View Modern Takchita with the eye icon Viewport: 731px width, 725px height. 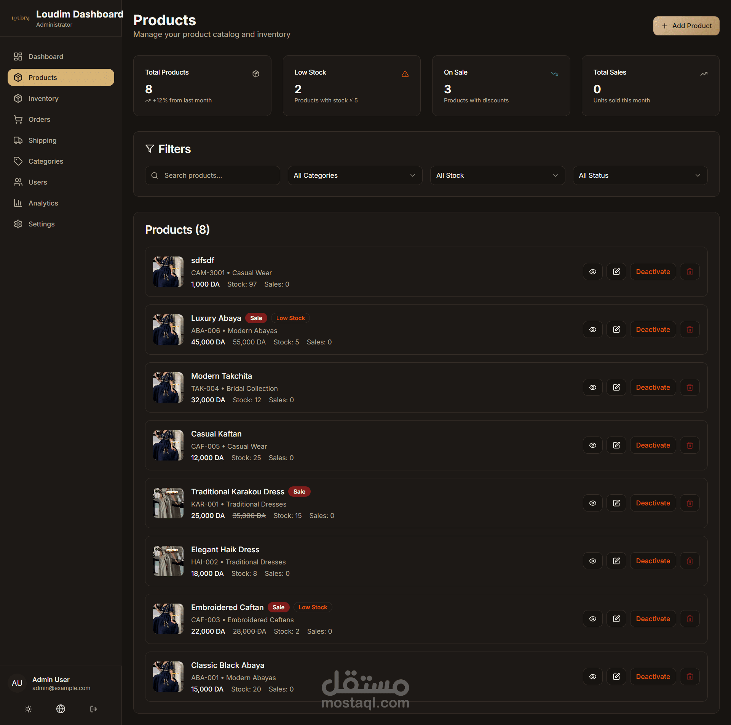[593, 387]
